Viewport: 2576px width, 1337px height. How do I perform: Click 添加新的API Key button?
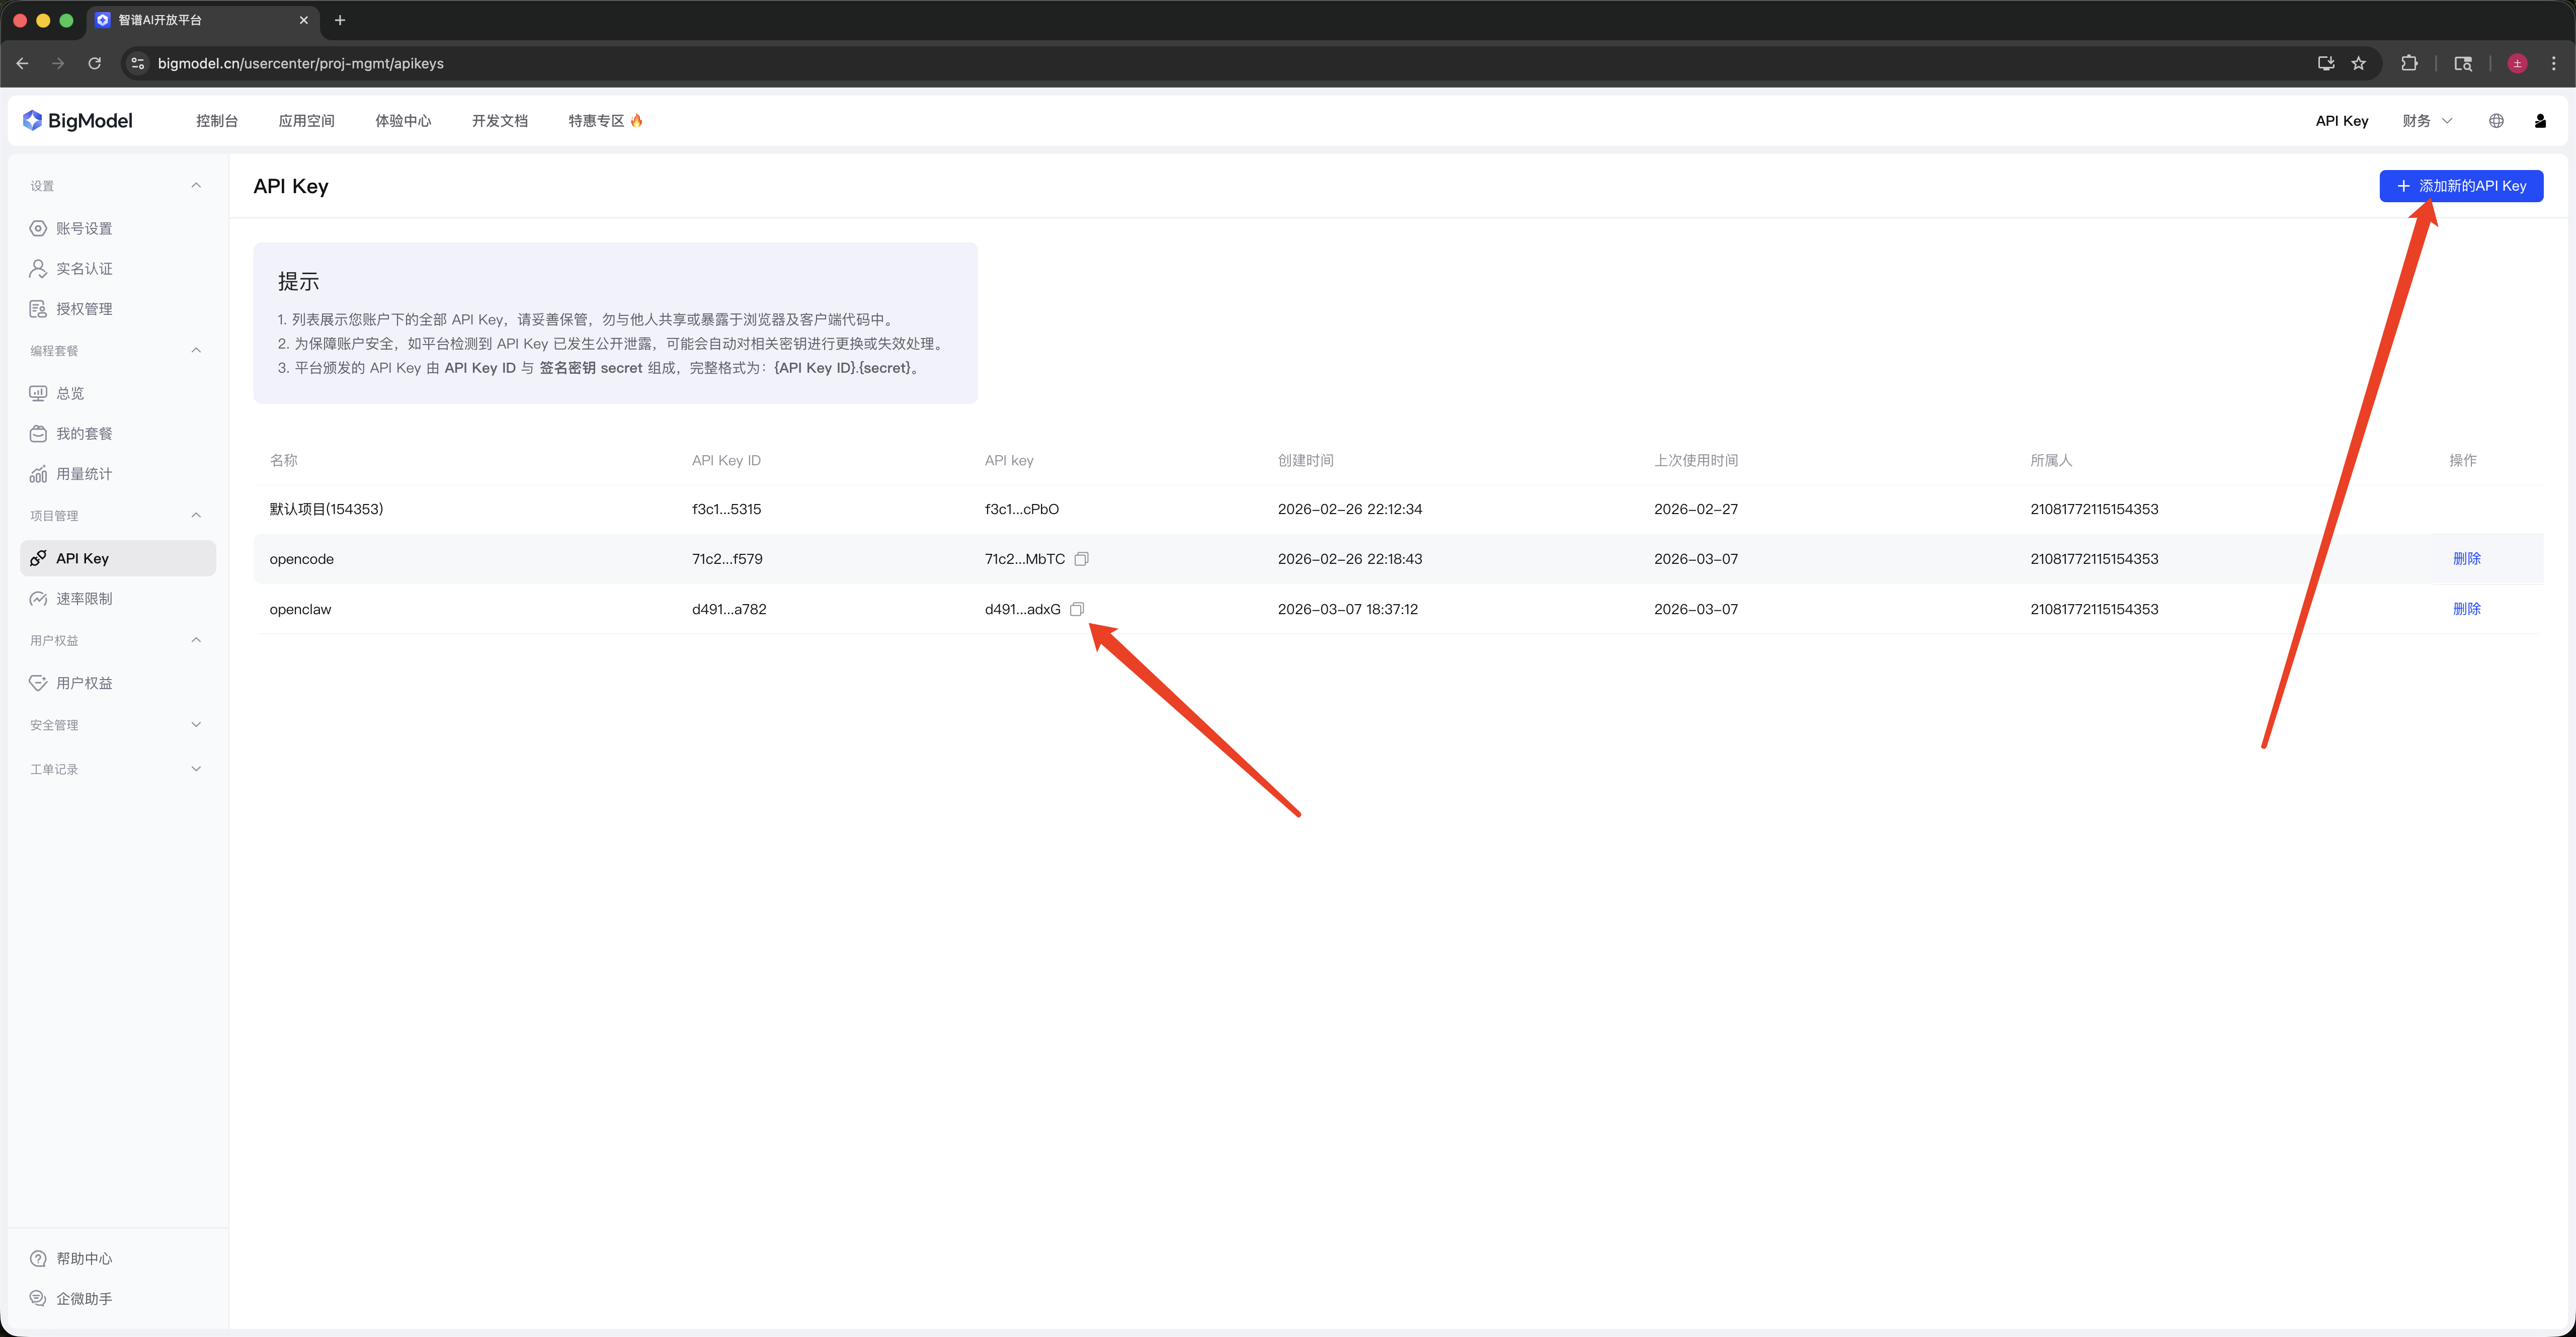2460,186
